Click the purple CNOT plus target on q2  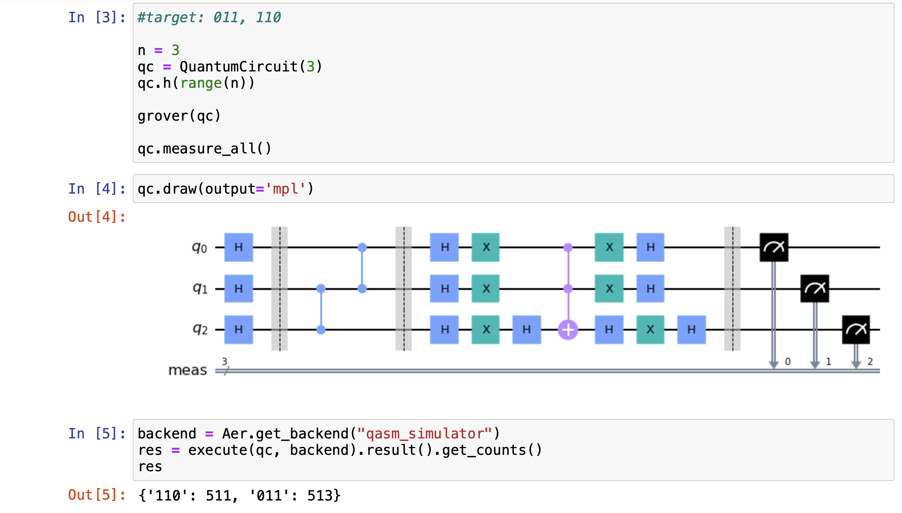click(568, 330)
